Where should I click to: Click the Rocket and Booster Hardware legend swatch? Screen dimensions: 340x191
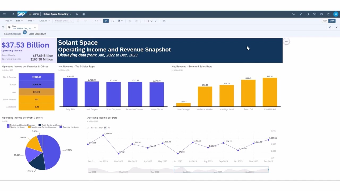click(8, 125)
